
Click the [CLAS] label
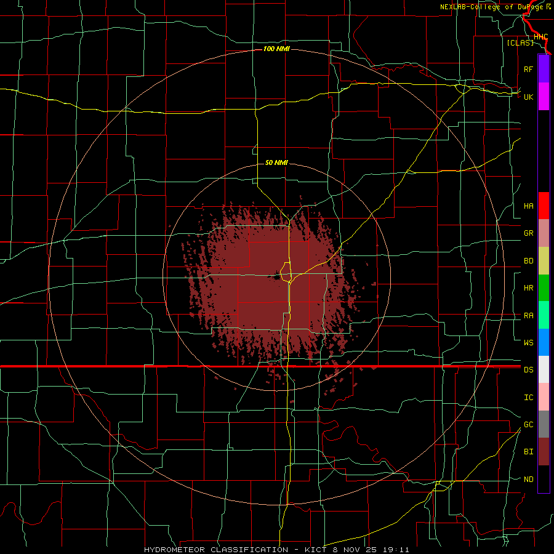tap(520, 42)
